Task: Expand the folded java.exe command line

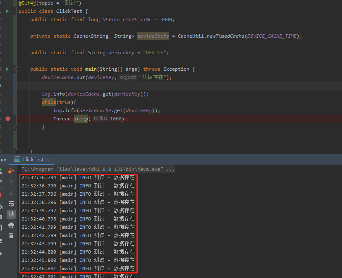Action: pos(170,169)
